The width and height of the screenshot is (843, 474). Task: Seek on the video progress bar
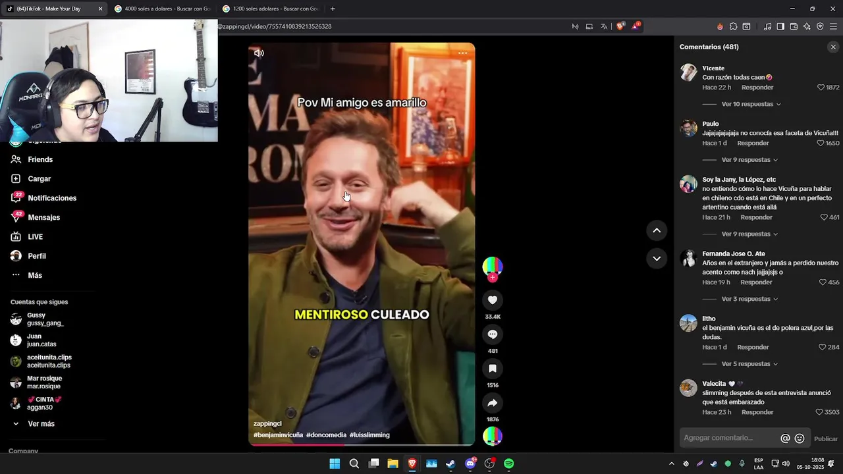pos(362,444)
